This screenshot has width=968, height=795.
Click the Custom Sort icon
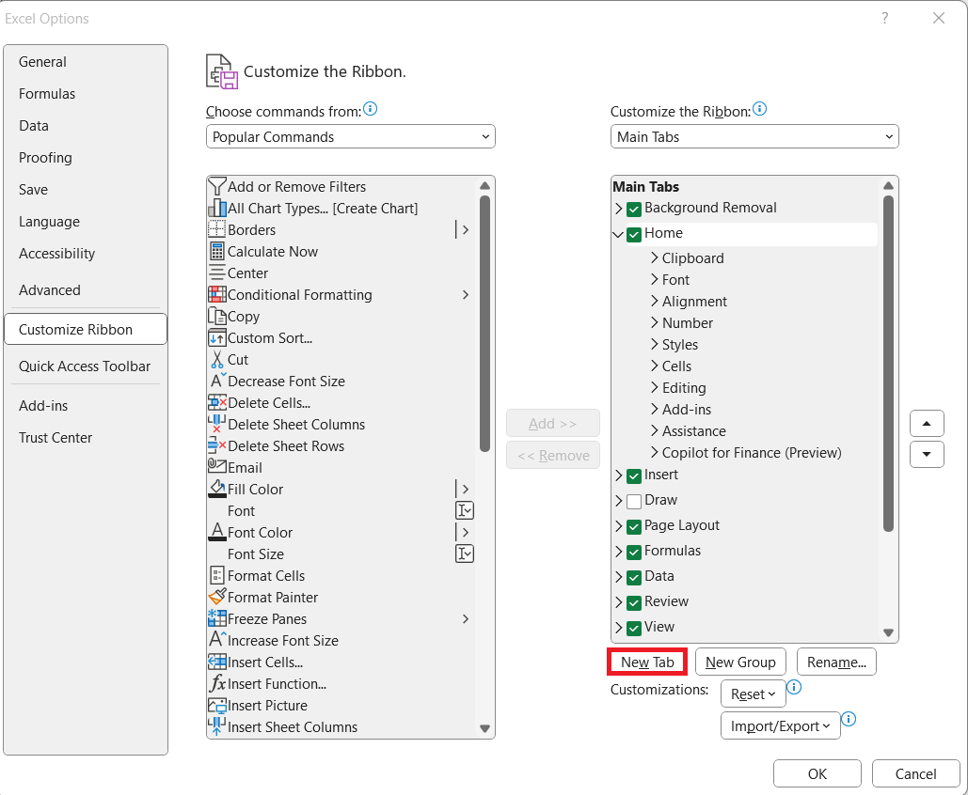[216, 337]
